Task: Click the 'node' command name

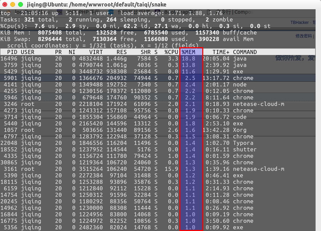Action: tap(240, 85)
